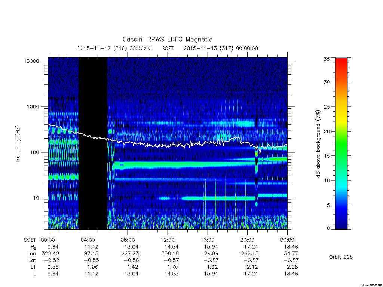This screenshot has width=383, height=287.
Task: Click the '20:00' time tick label
Action: point(247,240)
